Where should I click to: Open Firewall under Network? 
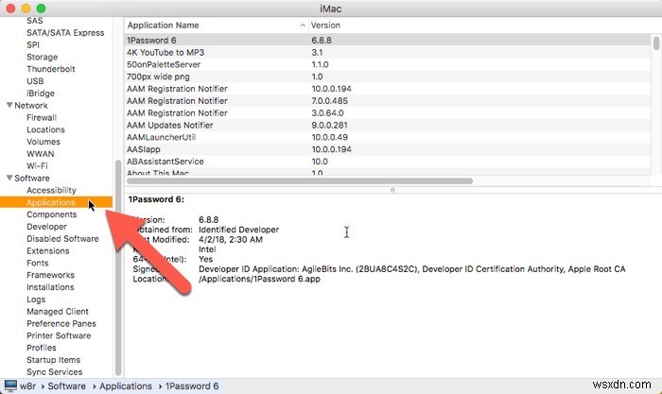[x=42, y=117]
